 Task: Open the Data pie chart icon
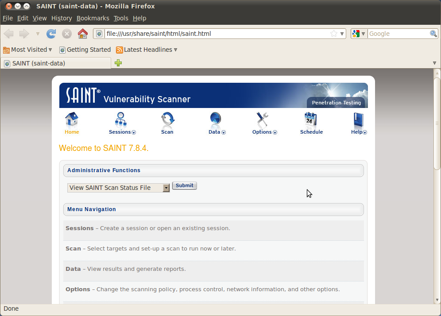[216, 119]
